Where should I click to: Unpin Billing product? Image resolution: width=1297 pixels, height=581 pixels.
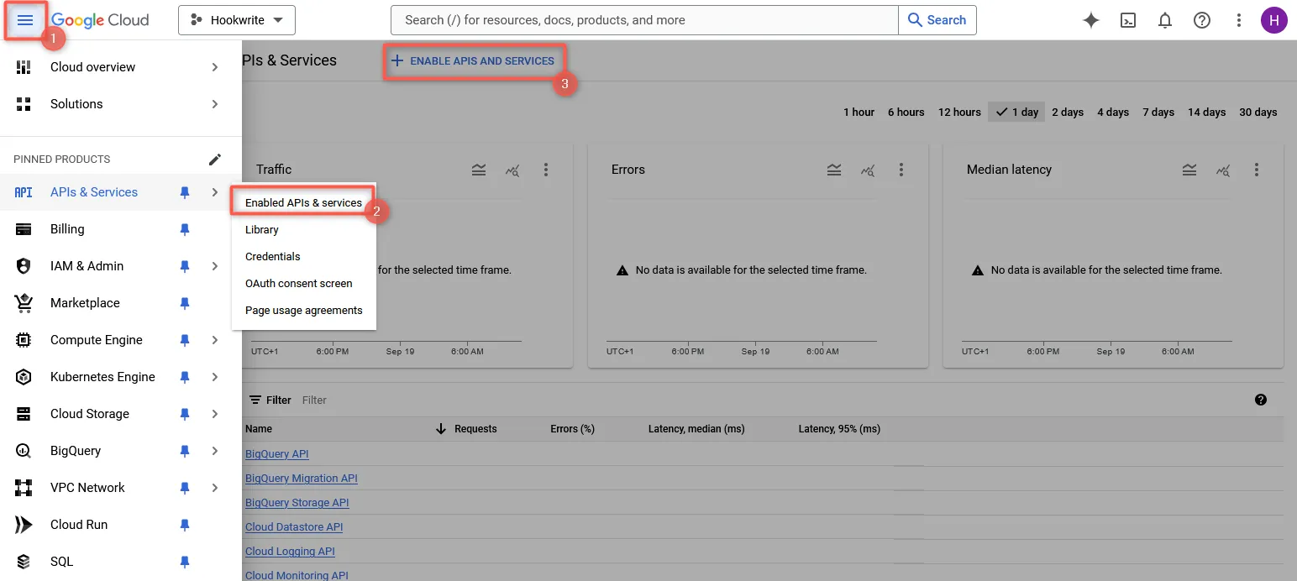click(x=185, y=229)
